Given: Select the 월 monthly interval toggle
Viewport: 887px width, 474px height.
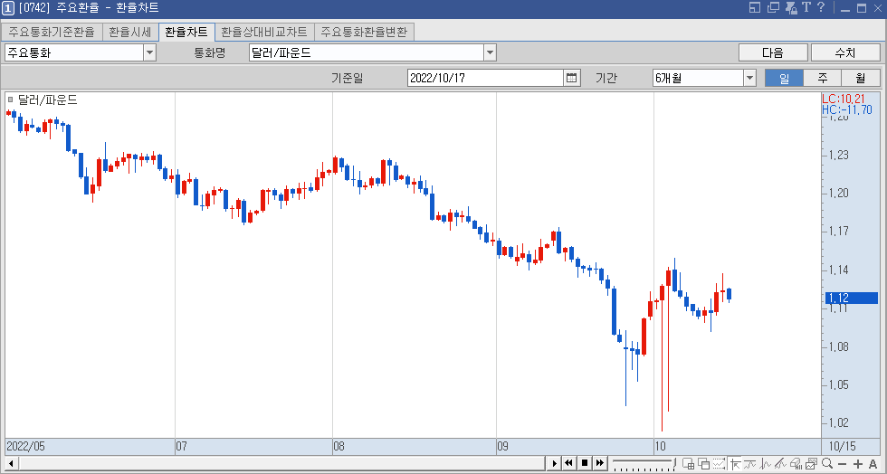Looking at the screenshot, I should click(x=861, y=78).
